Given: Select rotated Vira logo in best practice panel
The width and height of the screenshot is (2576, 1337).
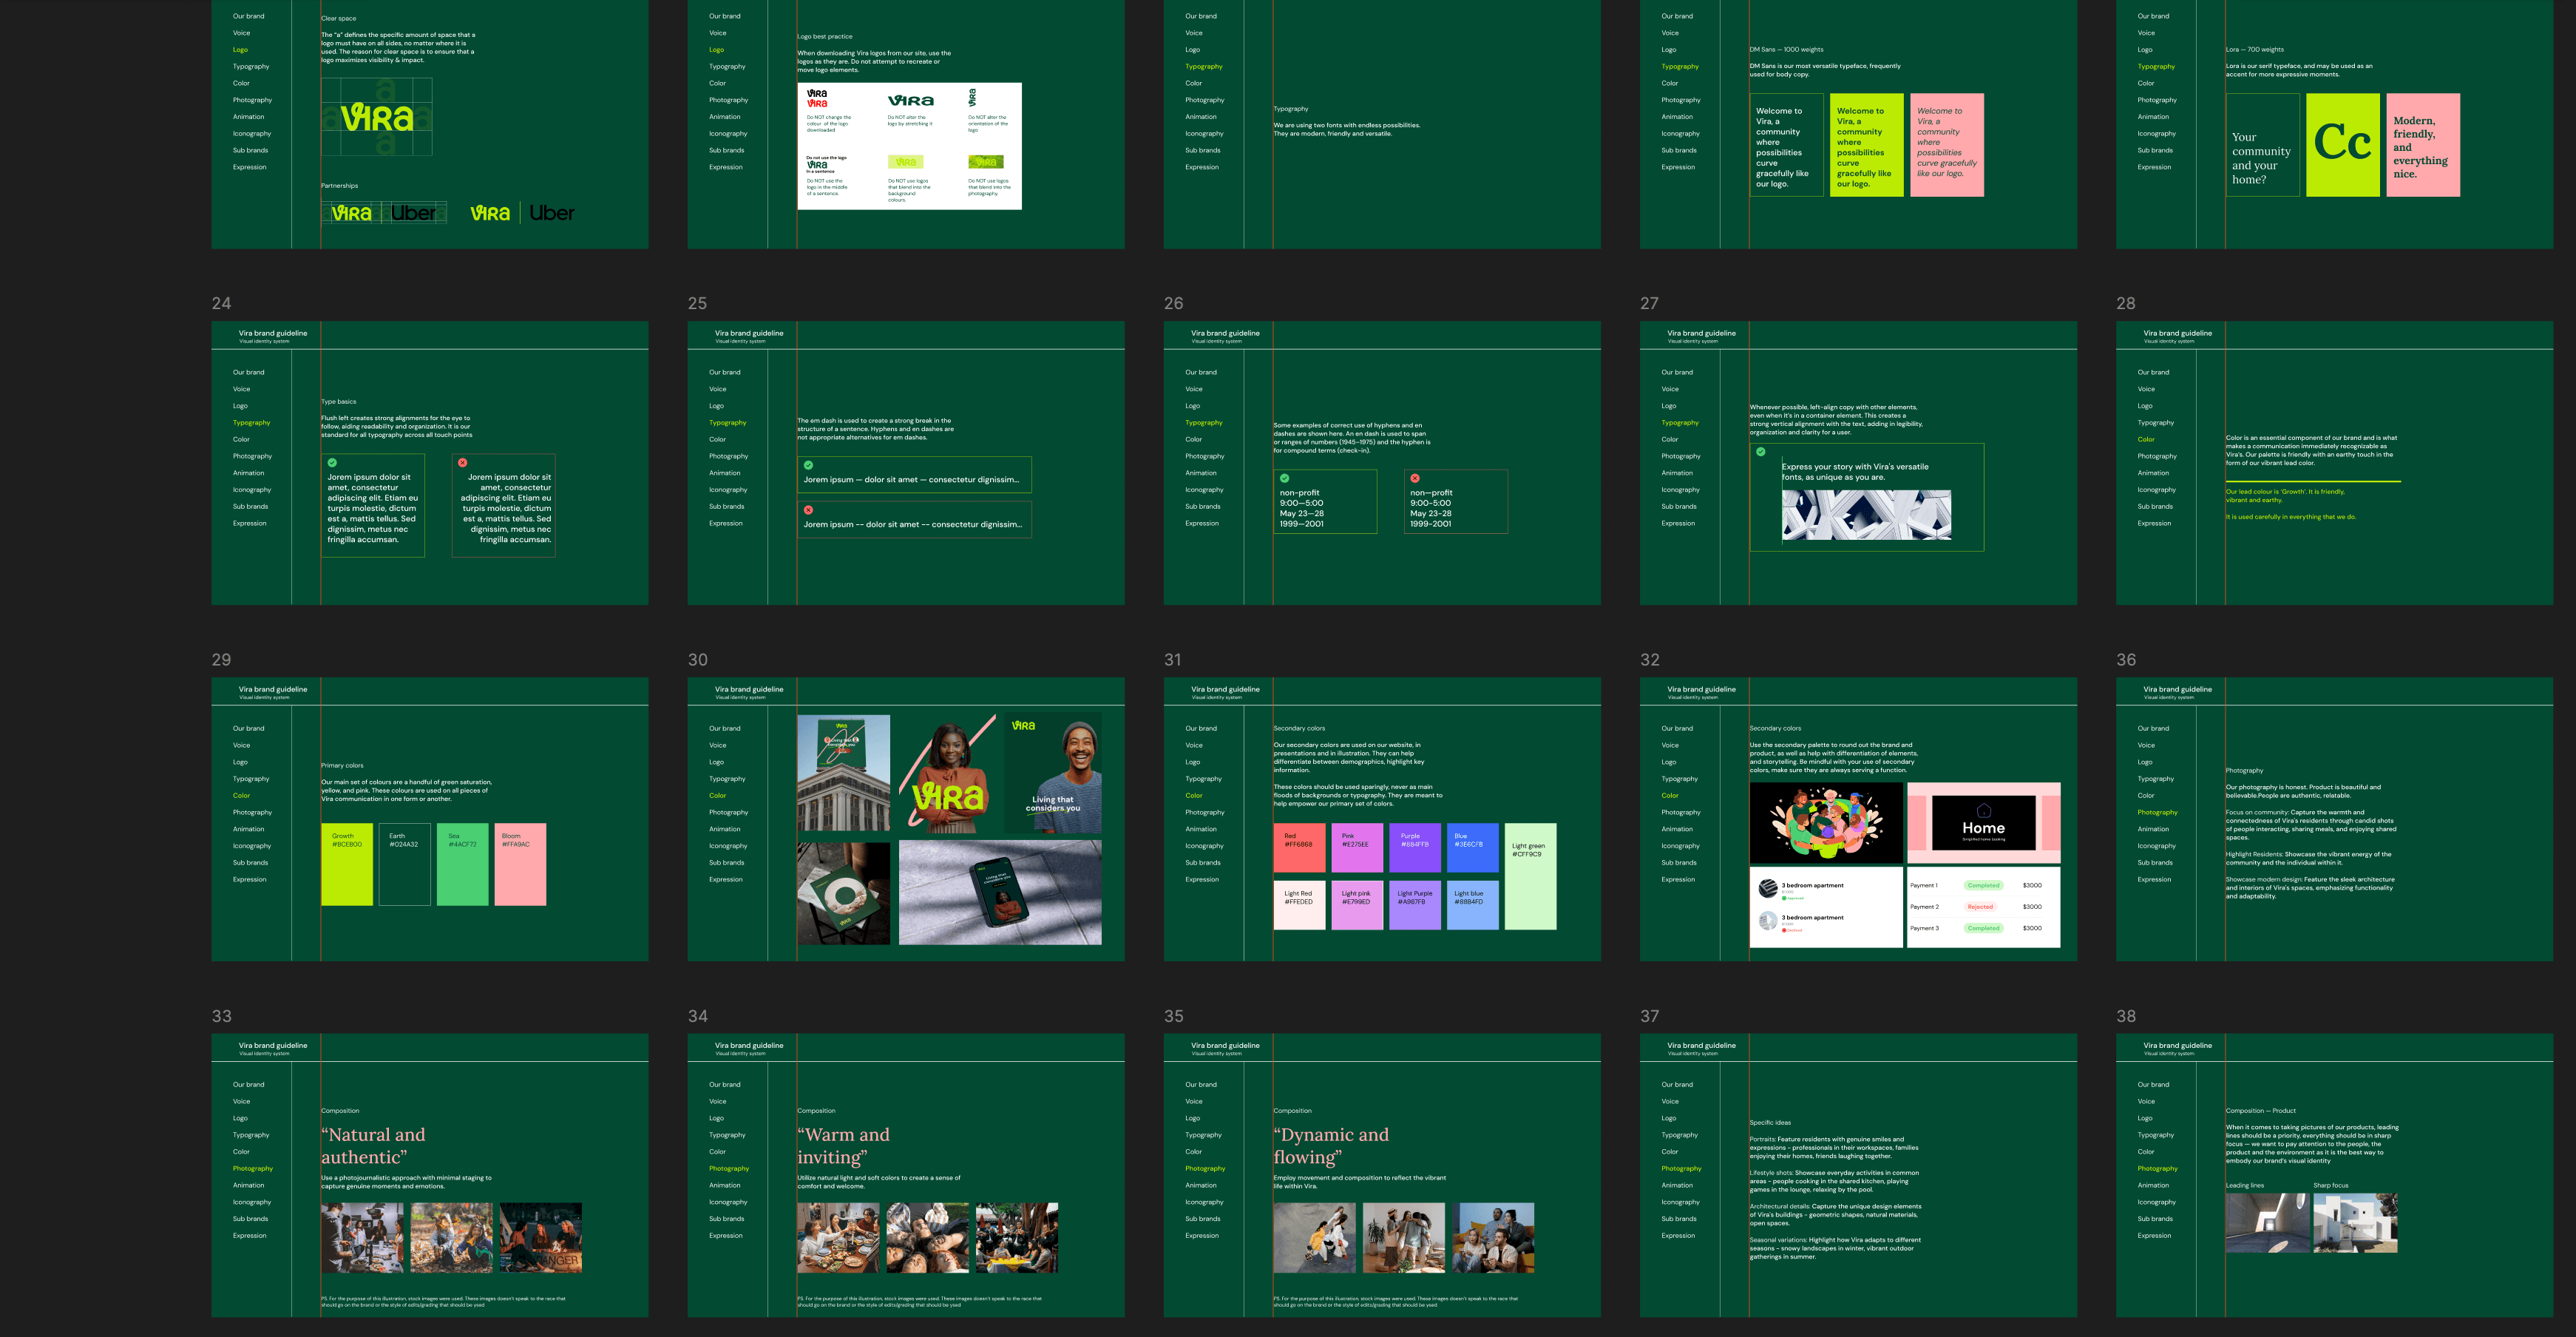Looking at the screenshot, I should [972, 98].
